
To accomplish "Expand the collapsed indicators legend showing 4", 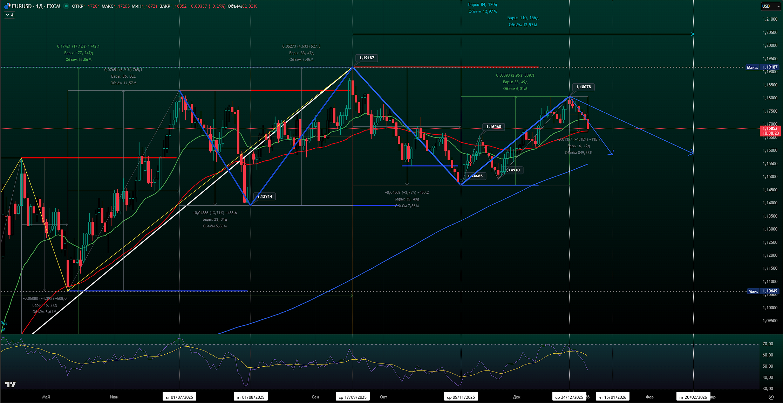I will tap(9, 15).
